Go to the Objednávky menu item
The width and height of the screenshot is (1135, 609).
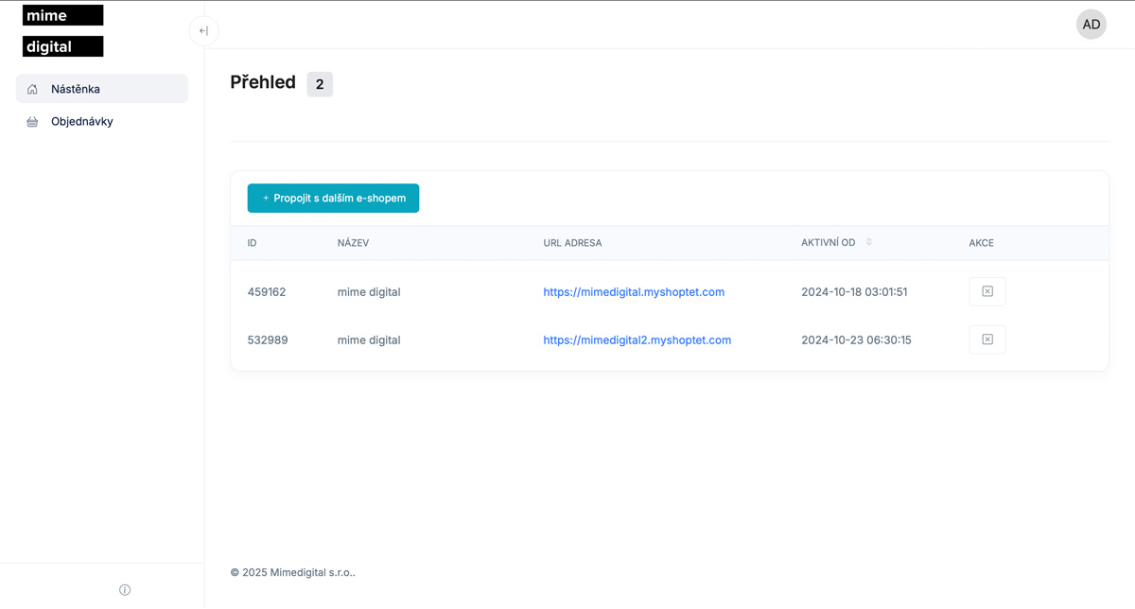point(82,122)
